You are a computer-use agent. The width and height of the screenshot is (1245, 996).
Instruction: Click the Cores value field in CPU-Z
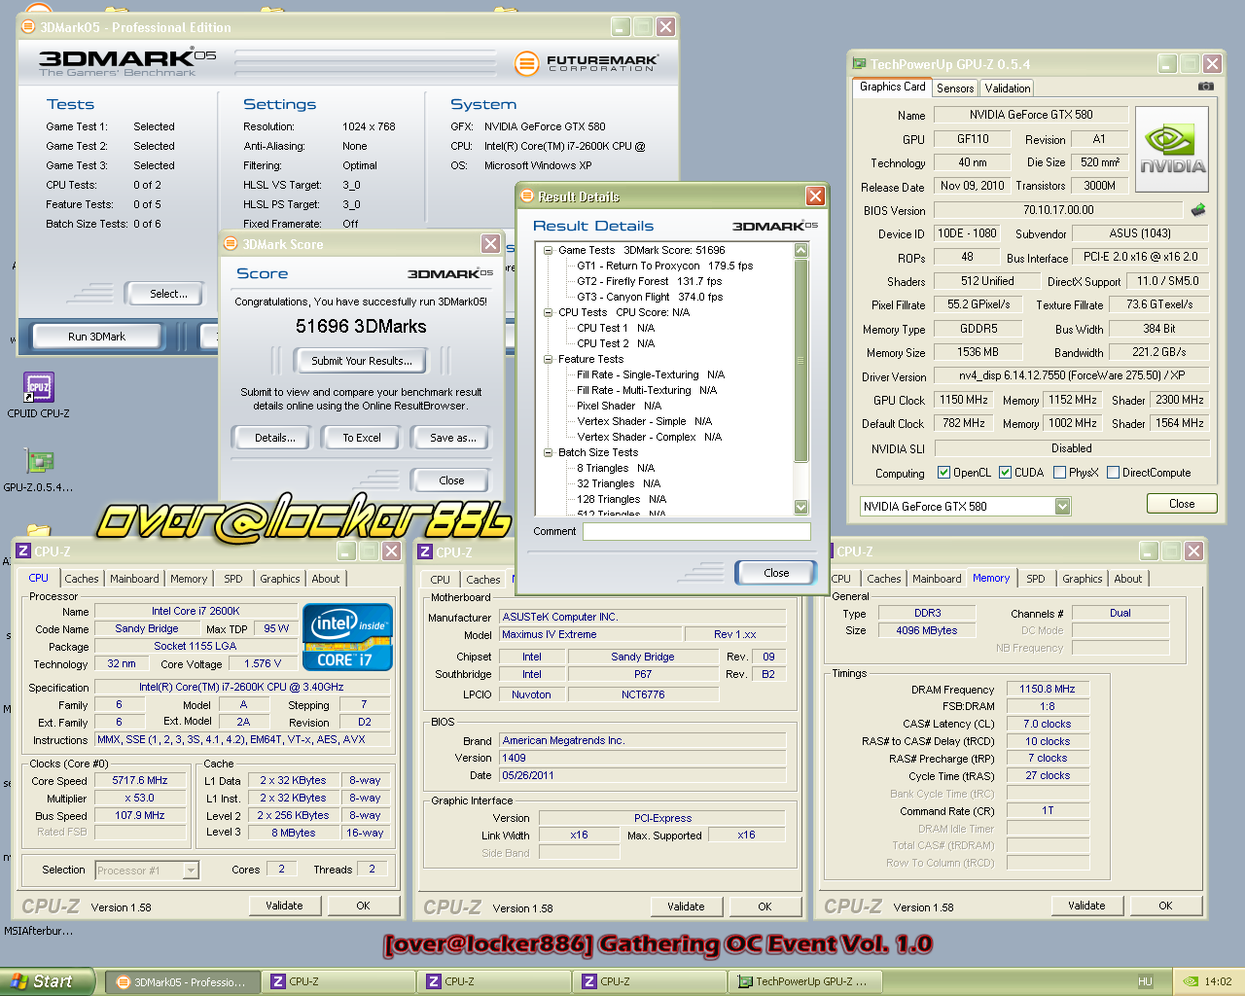(x=282, y=870)
